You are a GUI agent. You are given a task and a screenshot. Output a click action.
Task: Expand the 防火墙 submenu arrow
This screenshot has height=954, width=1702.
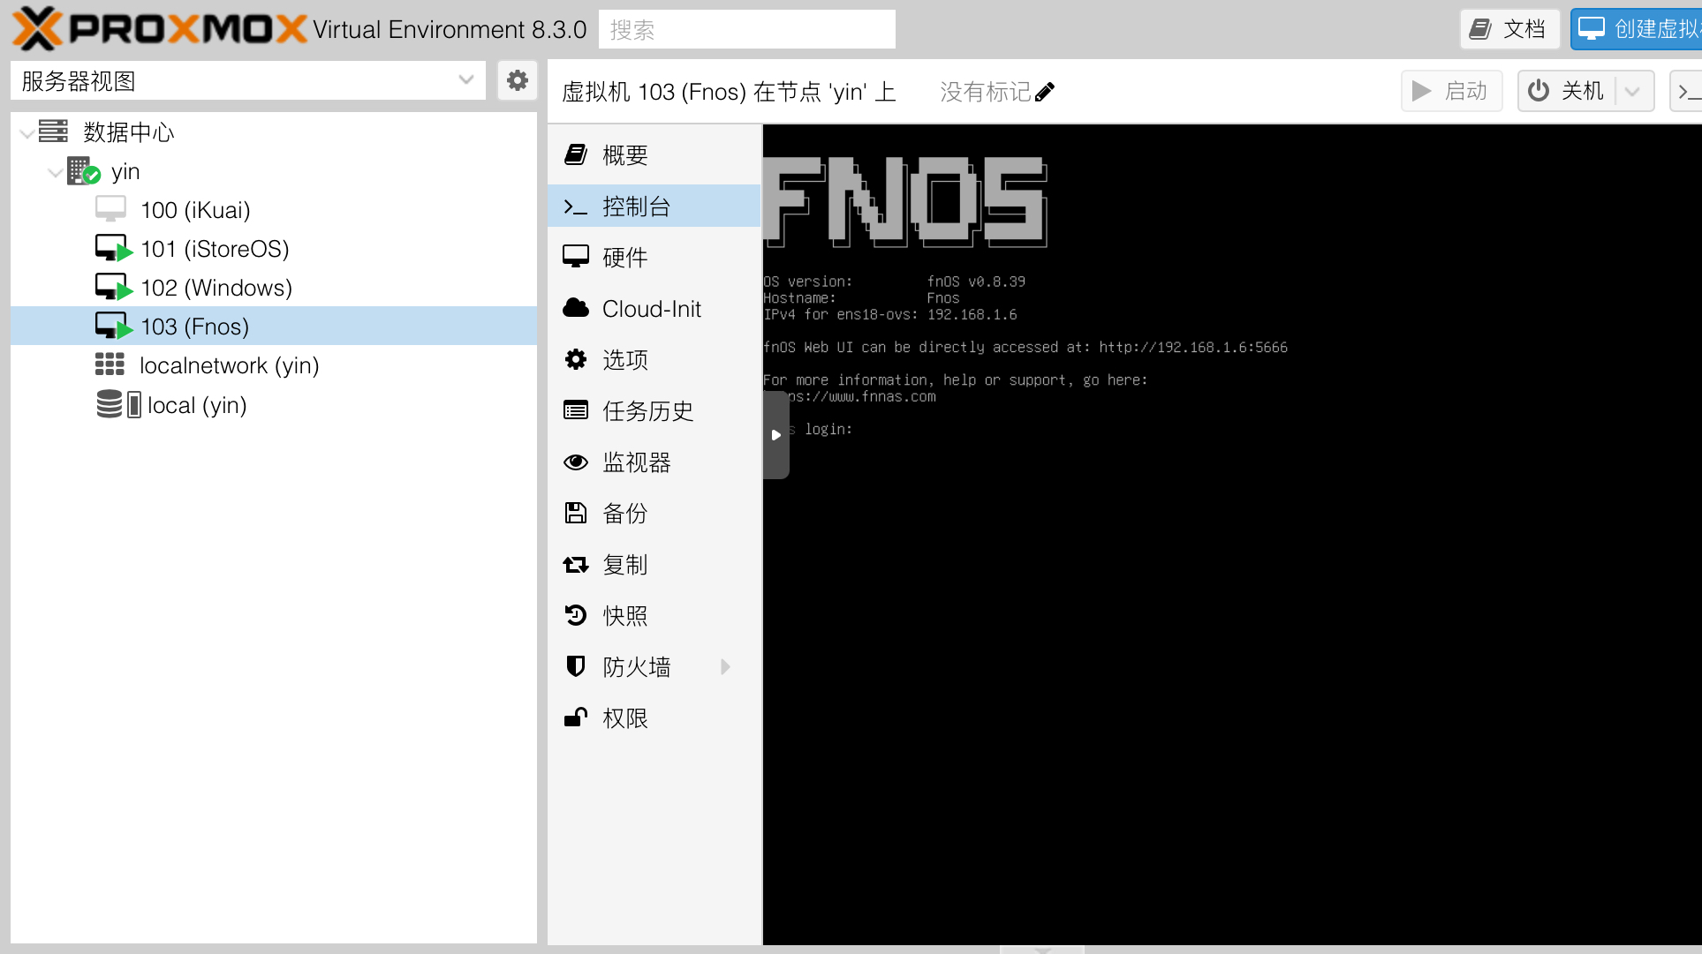[x=726, y=667]
